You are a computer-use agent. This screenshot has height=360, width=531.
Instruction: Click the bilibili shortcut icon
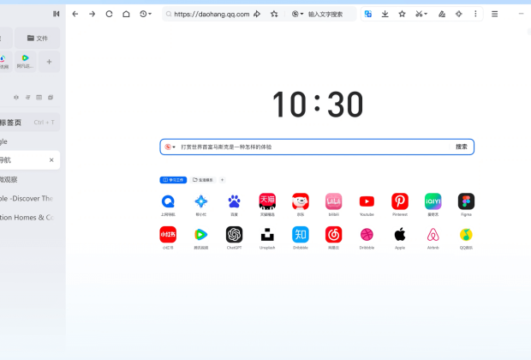click(x=334, y=201)
